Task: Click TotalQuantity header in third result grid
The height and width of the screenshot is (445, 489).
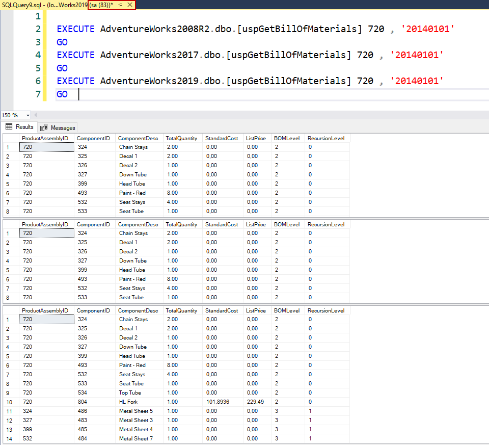Action: click(x=181, y=310)
